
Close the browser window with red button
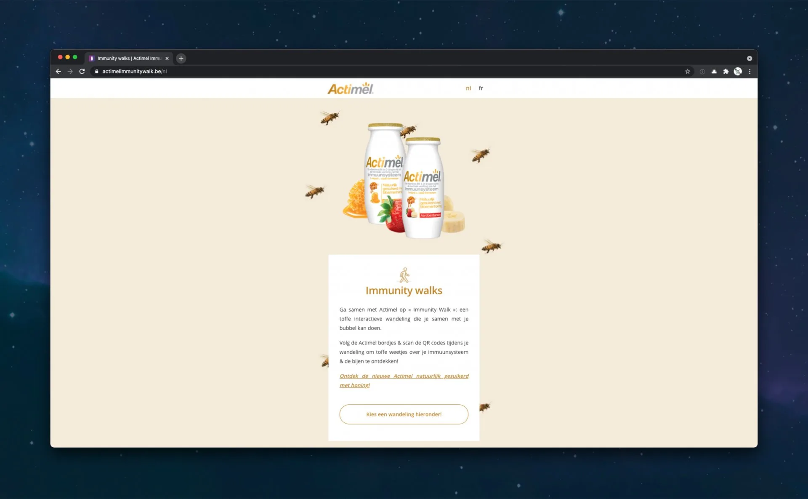click(x=60, y=57)
